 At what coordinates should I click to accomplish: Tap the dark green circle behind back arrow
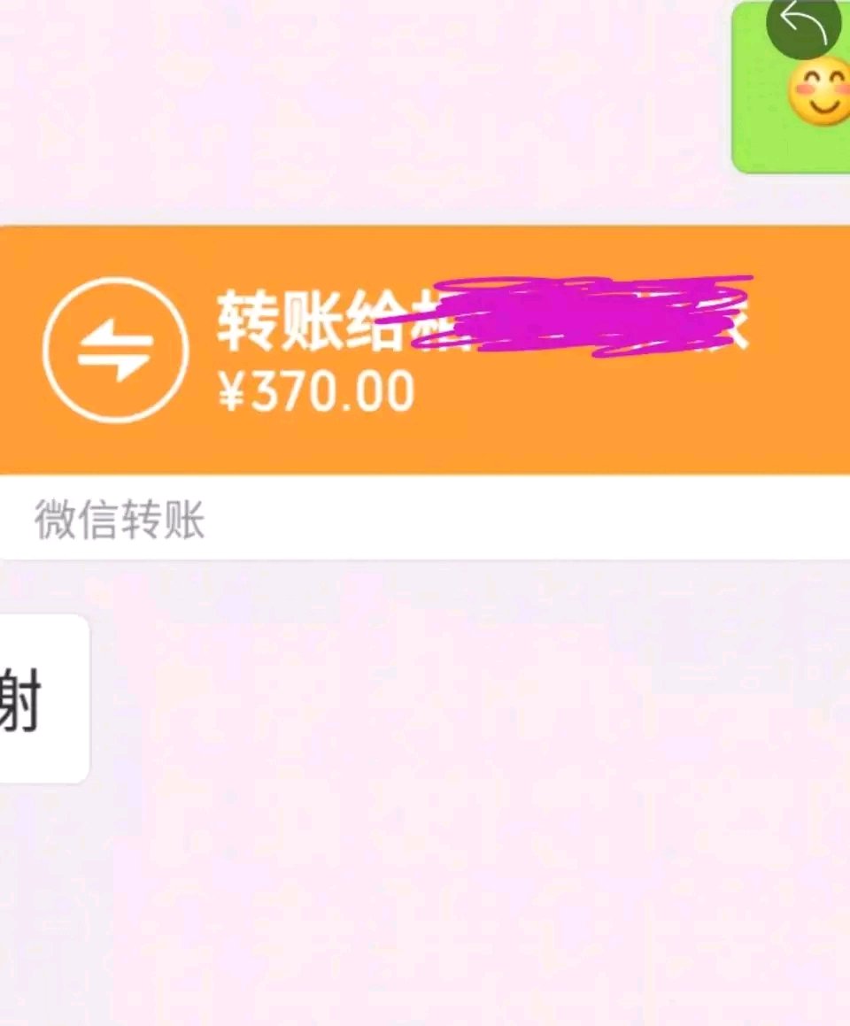pos(804,24)
